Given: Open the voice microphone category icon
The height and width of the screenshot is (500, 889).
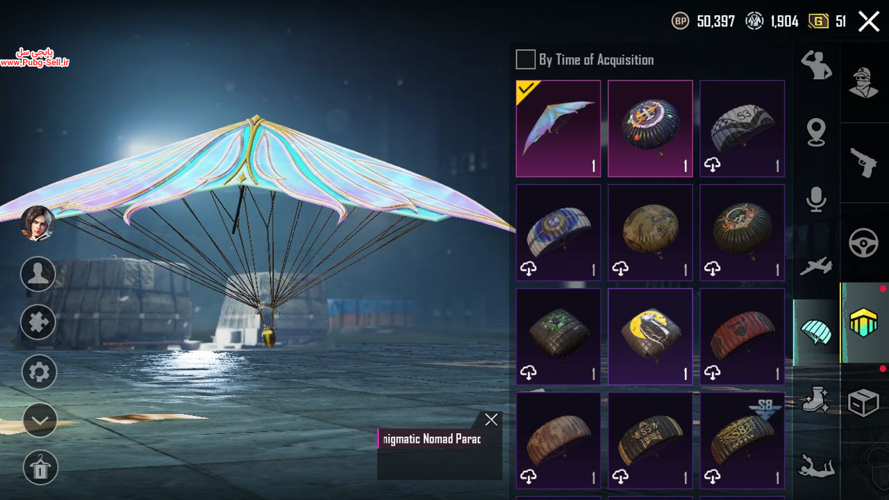Looking at the screenshot, I should click(816, 199).
